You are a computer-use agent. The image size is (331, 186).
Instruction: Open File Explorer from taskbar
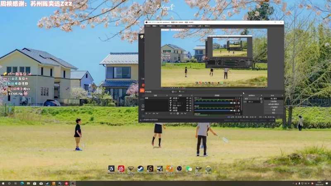pos(28,184)
